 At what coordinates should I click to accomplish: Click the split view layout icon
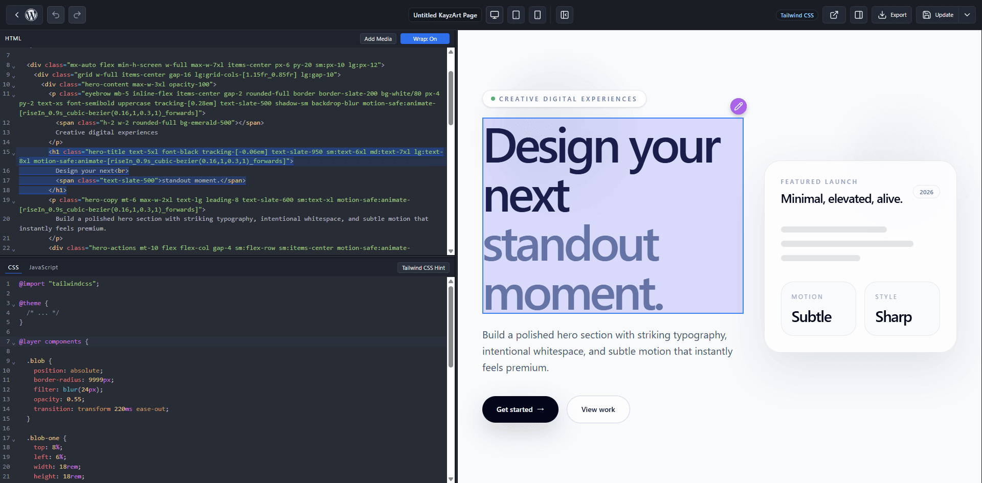[858, 15]
